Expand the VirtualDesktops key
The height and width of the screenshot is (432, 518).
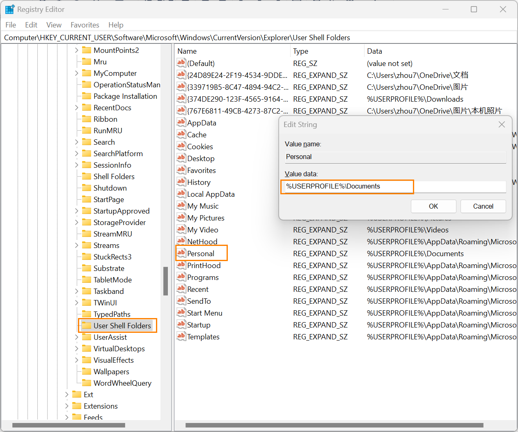[x=76, y=348]
